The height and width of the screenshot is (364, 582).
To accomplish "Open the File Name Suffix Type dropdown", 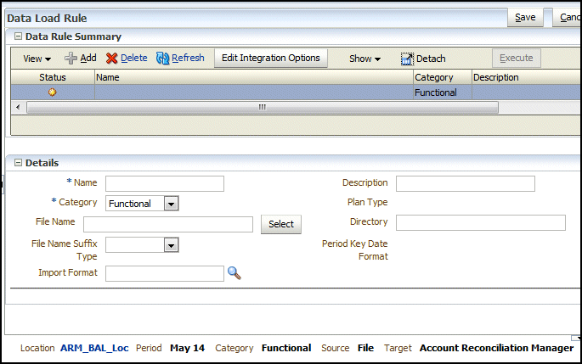I will (171, 245).
